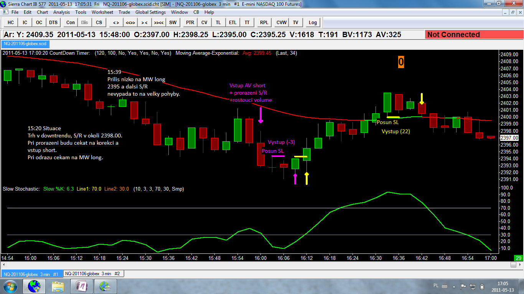This screenshot has width=524, height=294.
Task: Click the <<>> toolbar button
Action: 130,22
